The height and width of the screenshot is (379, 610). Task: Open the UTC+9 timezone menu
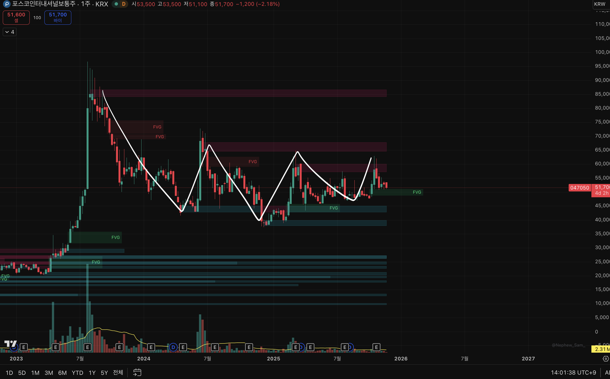573,372
